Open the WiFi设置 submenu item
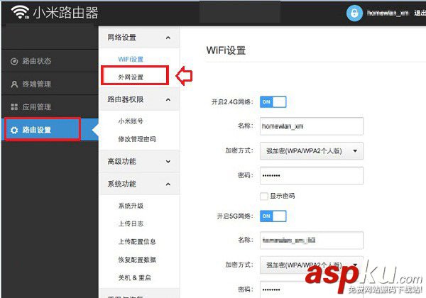Image resolution: width=426 pixels, height=298 pixels. (131, 59)
